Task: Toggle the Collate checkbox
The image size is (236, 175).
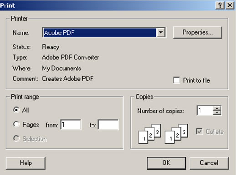Action: click(x=200, y=132)
